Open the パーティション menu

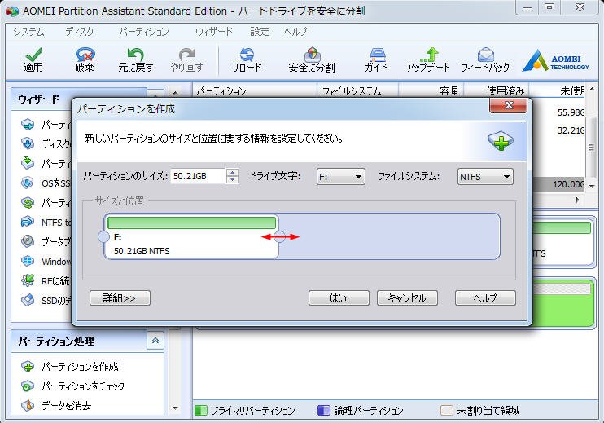coord(144,32)
